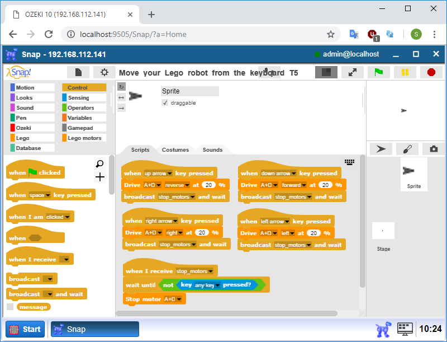Make a new block with plus icon
This screenshot has width=447, height=342.
pyautogui.click(x=100, y=177)
